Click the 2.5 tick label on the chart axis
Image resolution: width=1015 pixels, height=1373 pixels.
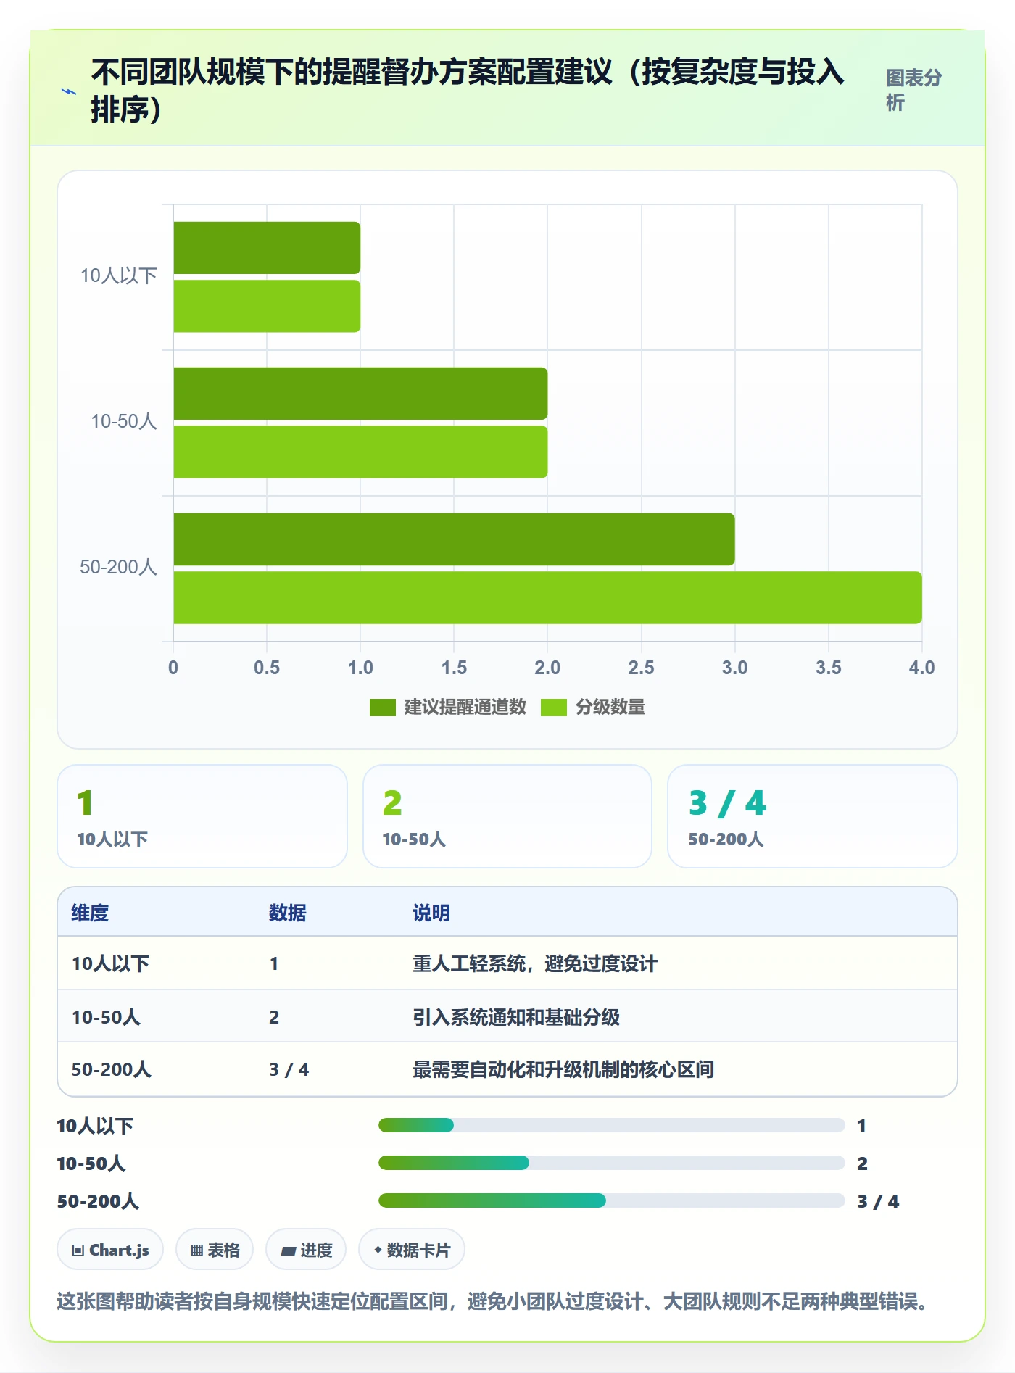(641, 668)
